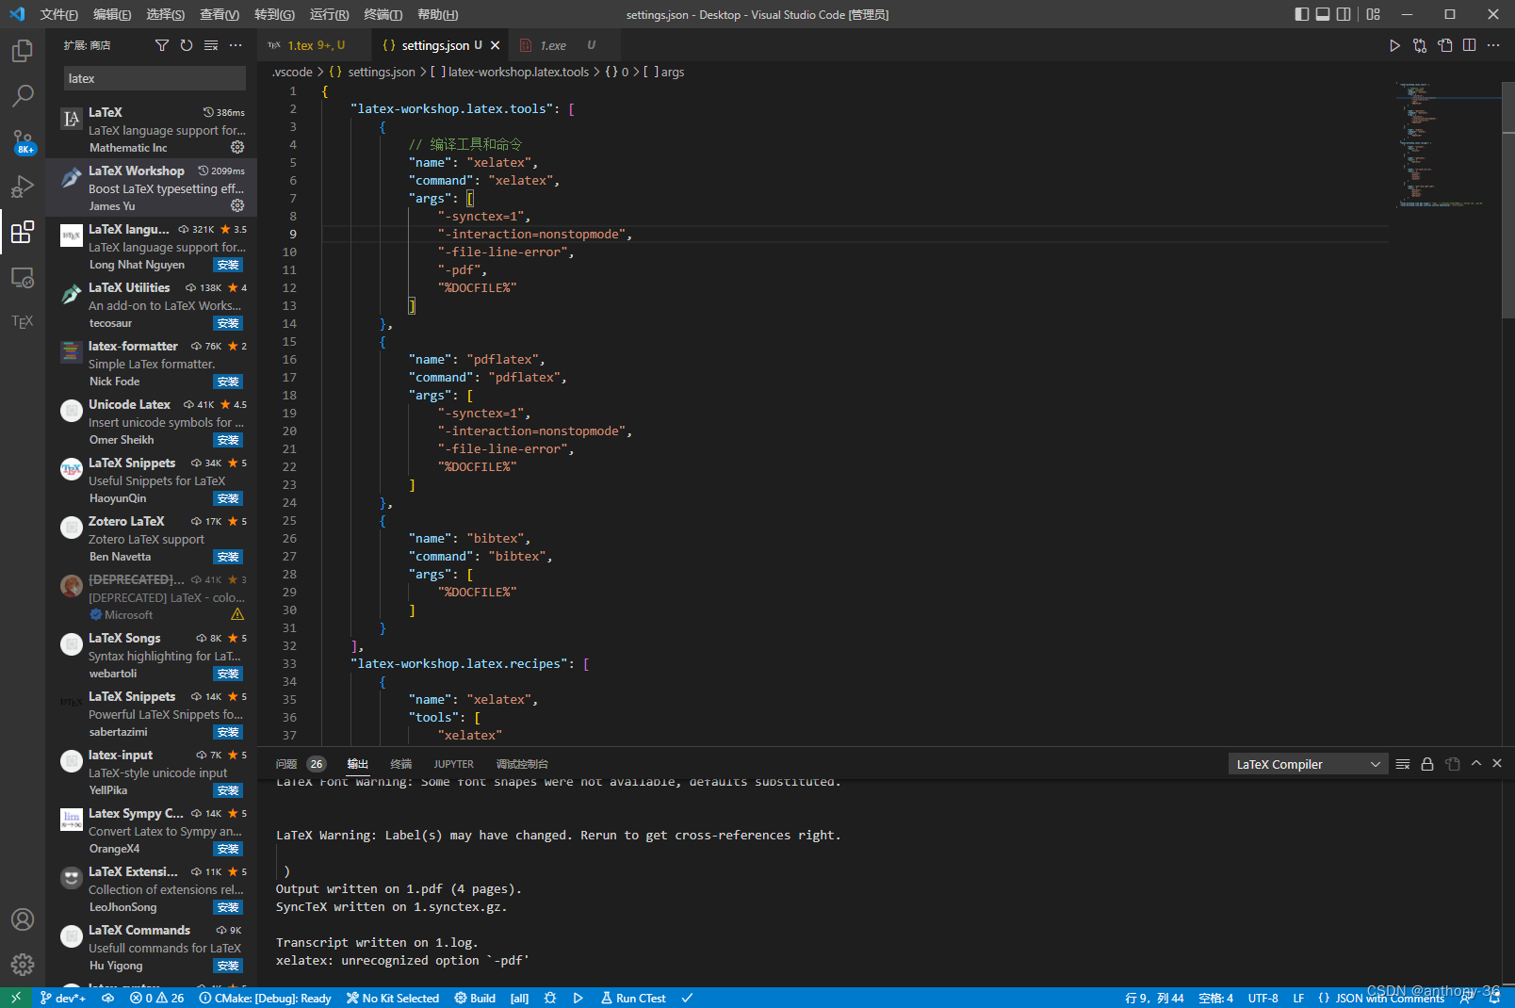Open the Search view in activity bar
1515x1008 pixels.
tap(23, 96)
